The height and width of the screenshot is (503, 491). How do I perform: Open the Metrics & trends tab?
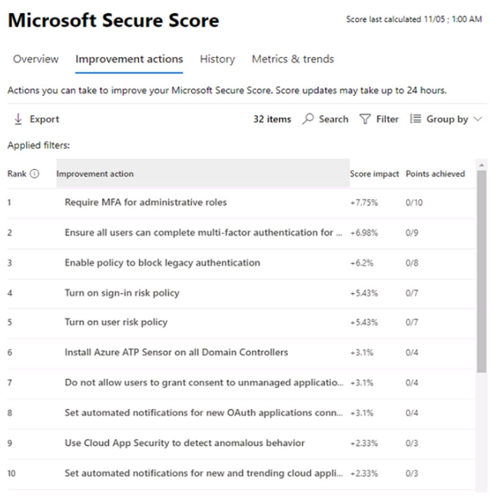click(x=293, y=59)
